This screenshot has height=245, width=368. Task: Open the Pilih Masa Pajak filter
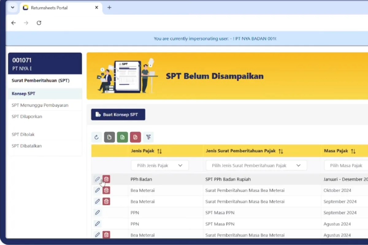[x=346, y=165]
